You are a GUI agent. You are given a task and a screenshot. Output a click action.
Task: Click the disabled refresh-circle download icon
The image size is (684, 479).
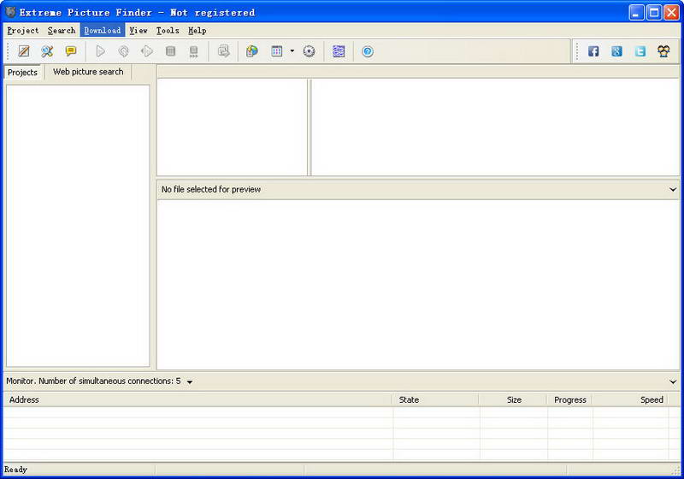pyautogui.click(x=123, y=51)
